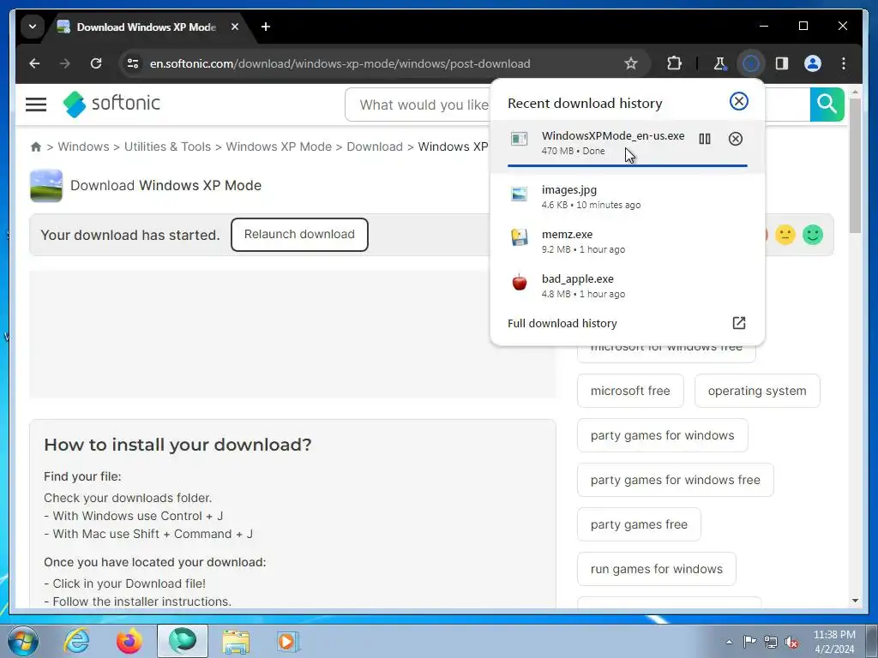Click the Action Center flag tray icon

[749, 641]
